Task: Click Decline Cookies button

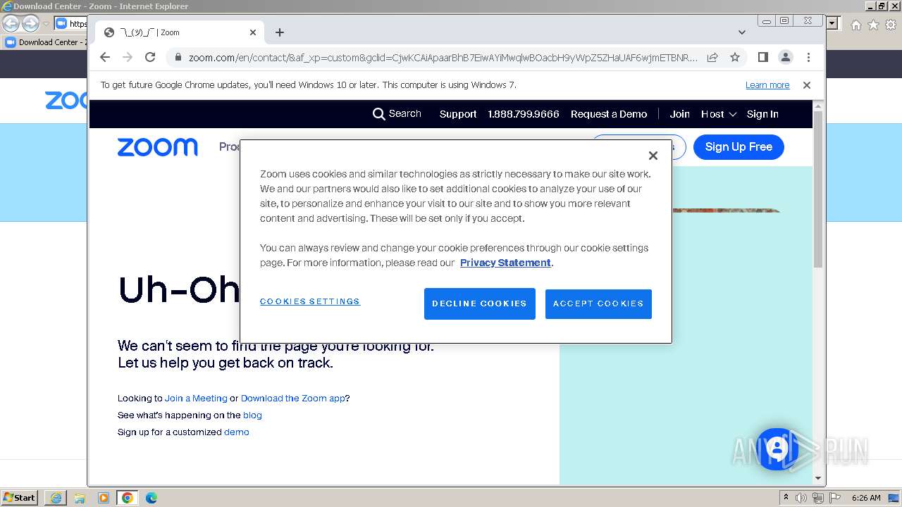Action: click(479, 303)
